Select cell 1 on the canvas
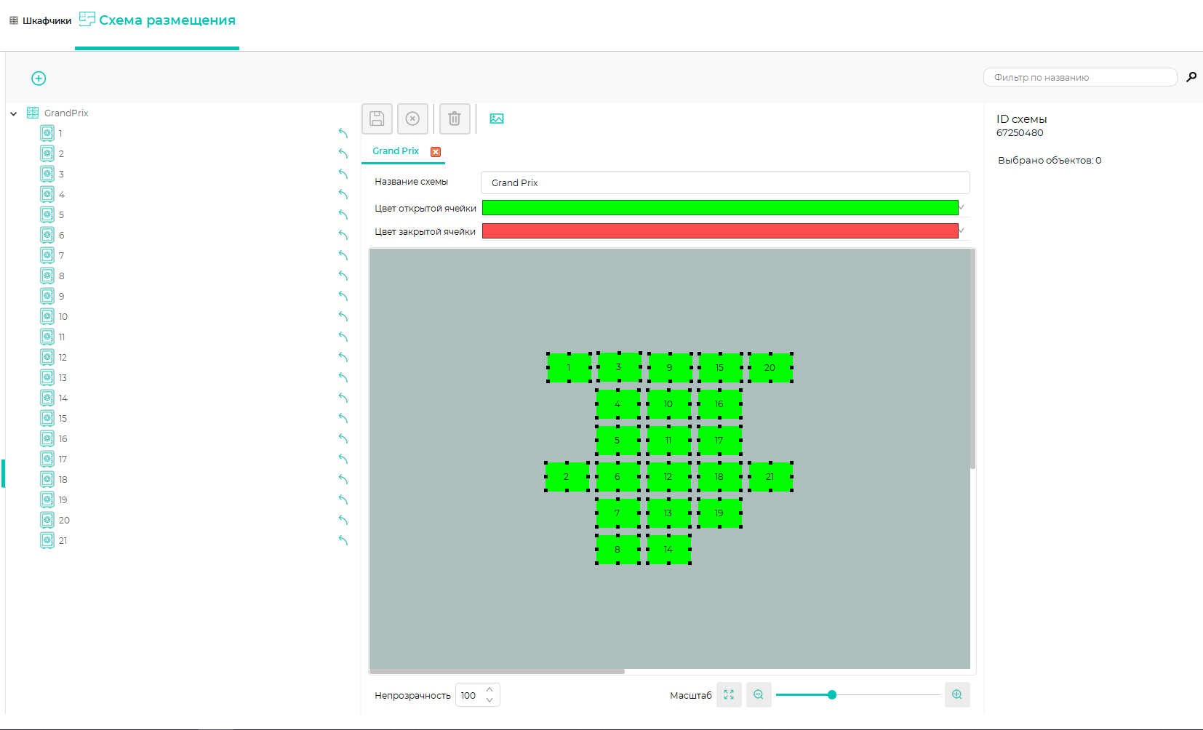The height and width of the screenshot is (730, 1203). coord(569,368)
